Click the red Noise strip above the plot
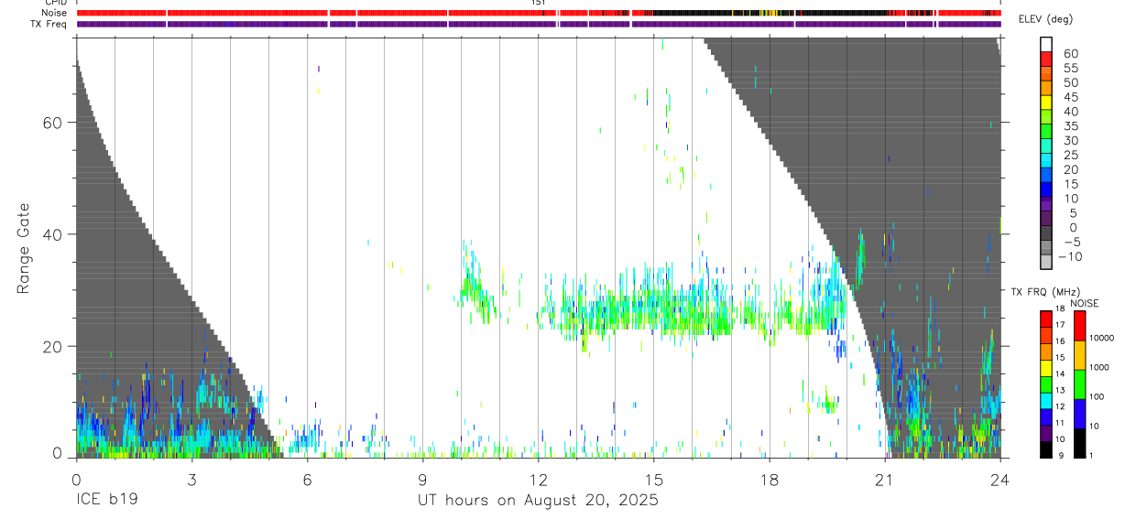 [539, 13]
